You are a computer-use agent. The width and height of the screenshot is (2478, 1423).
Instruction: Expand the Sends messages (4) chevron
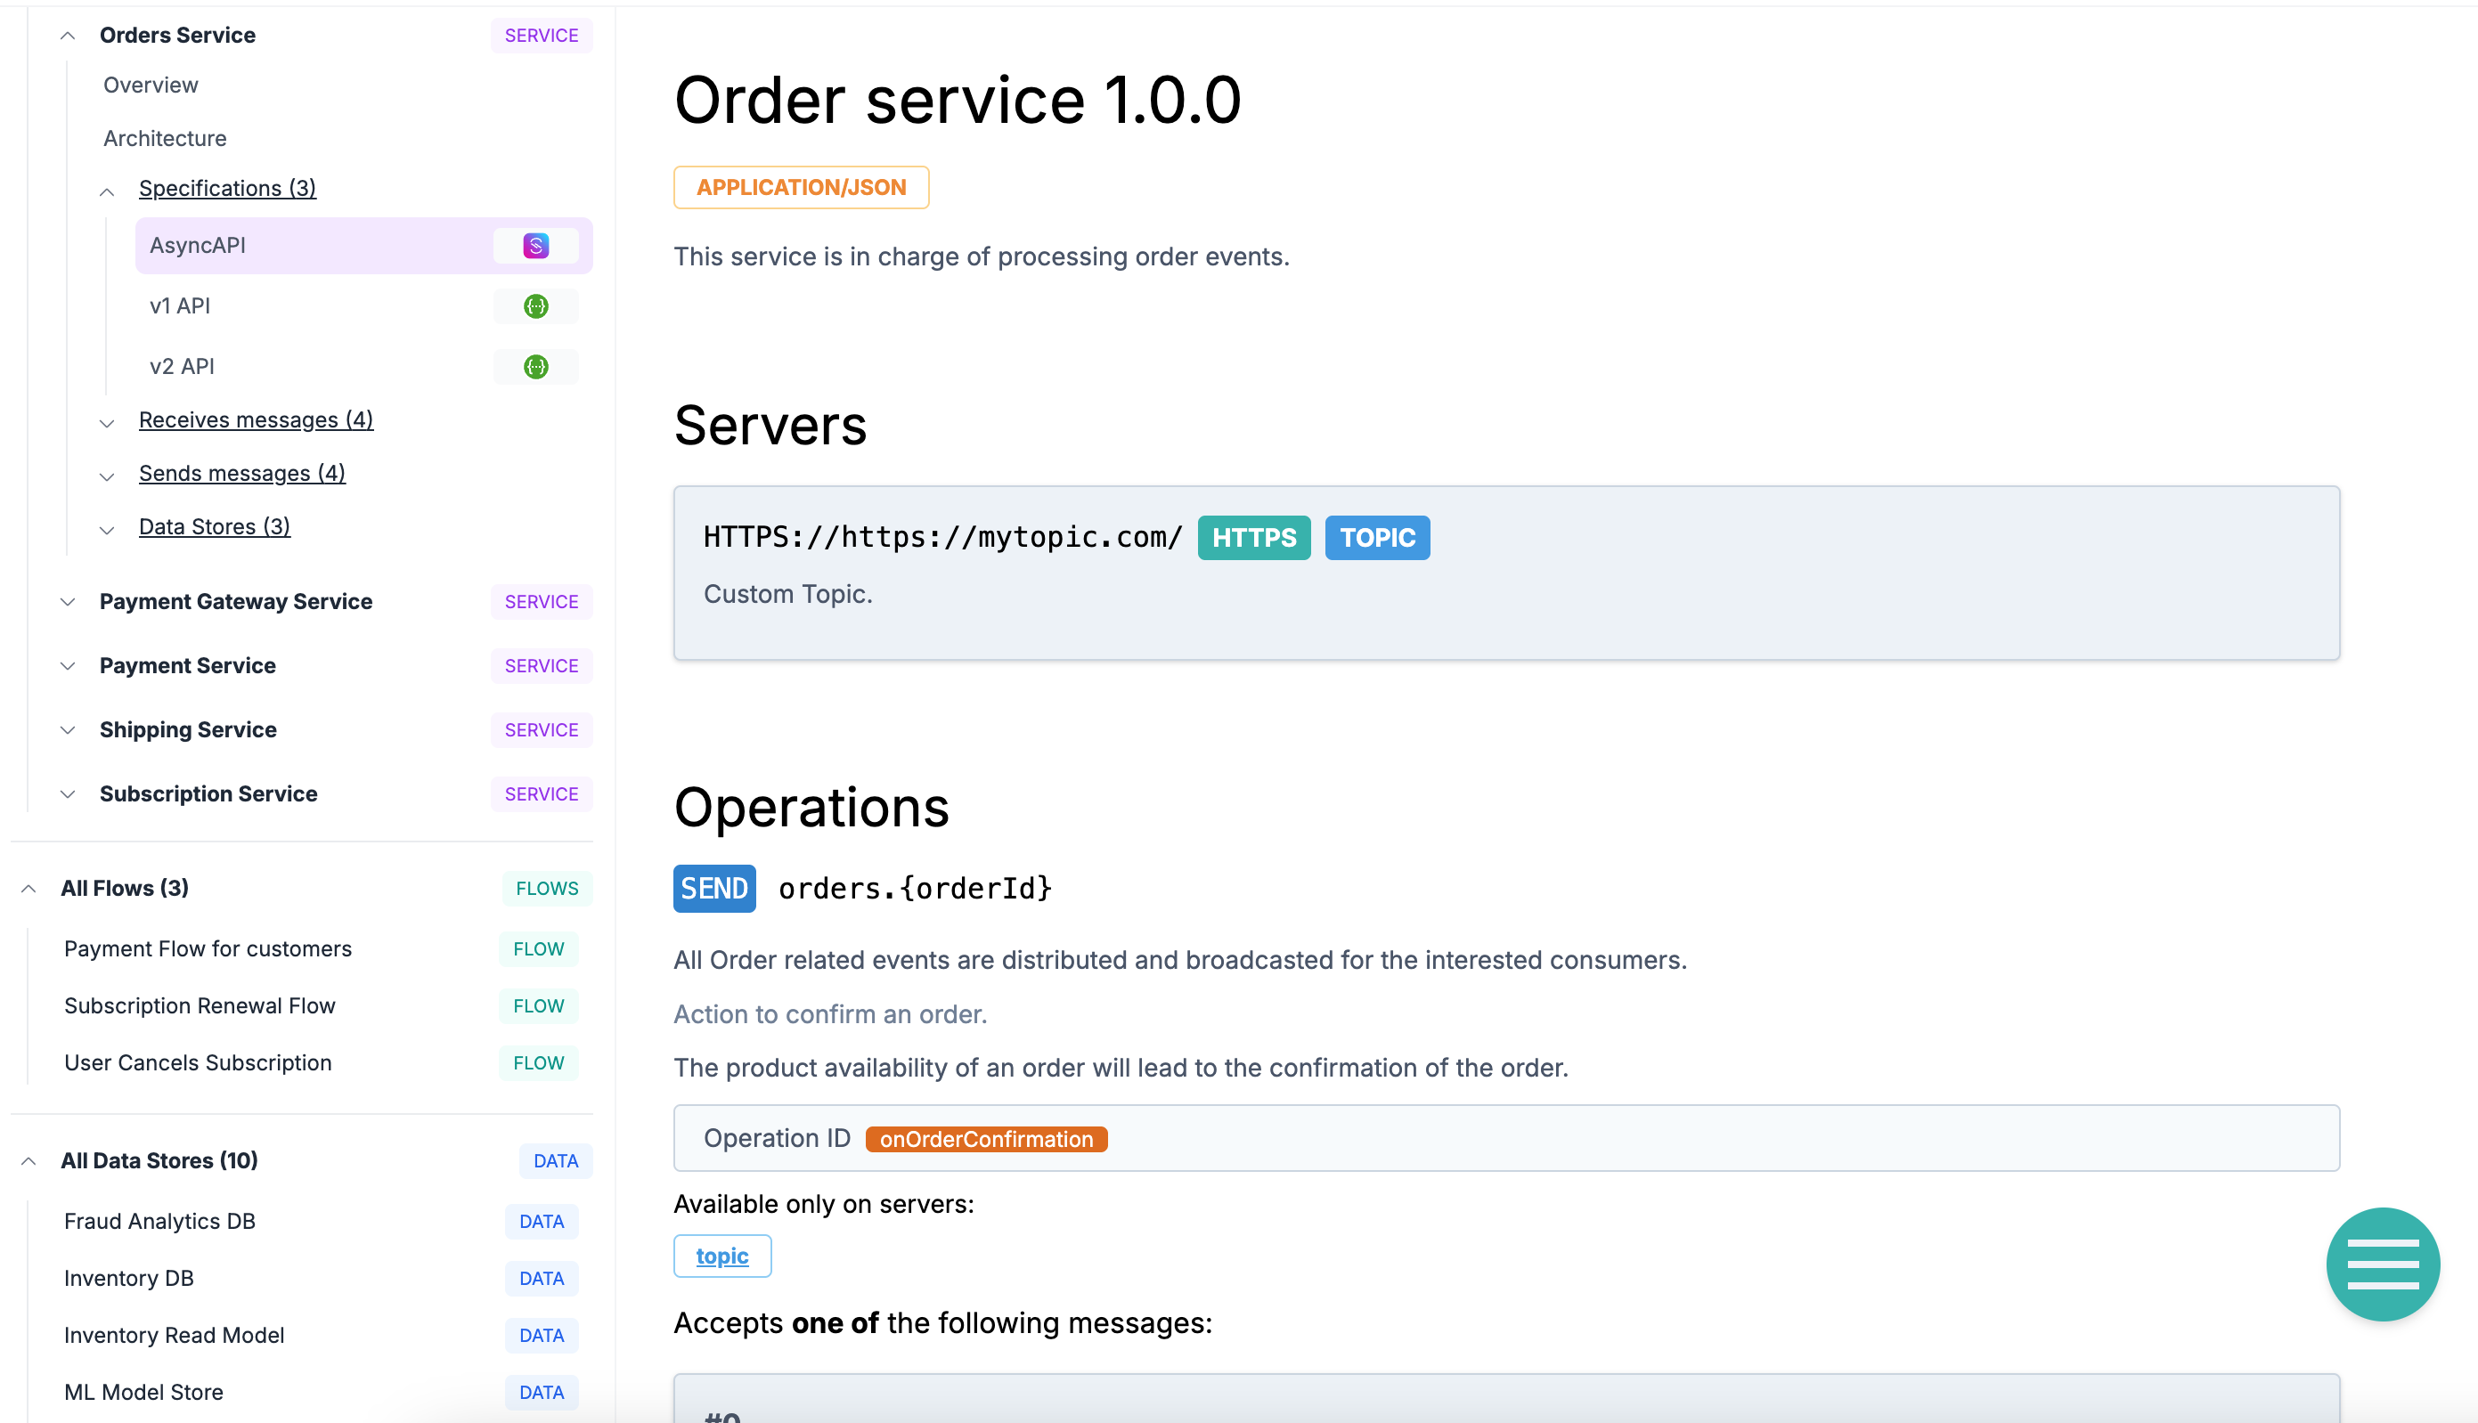[x=108, y=477]
